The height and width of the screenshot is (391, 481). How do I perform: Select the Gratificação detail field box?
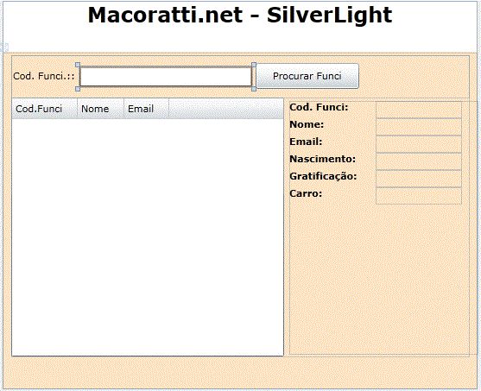coord(419,179)
